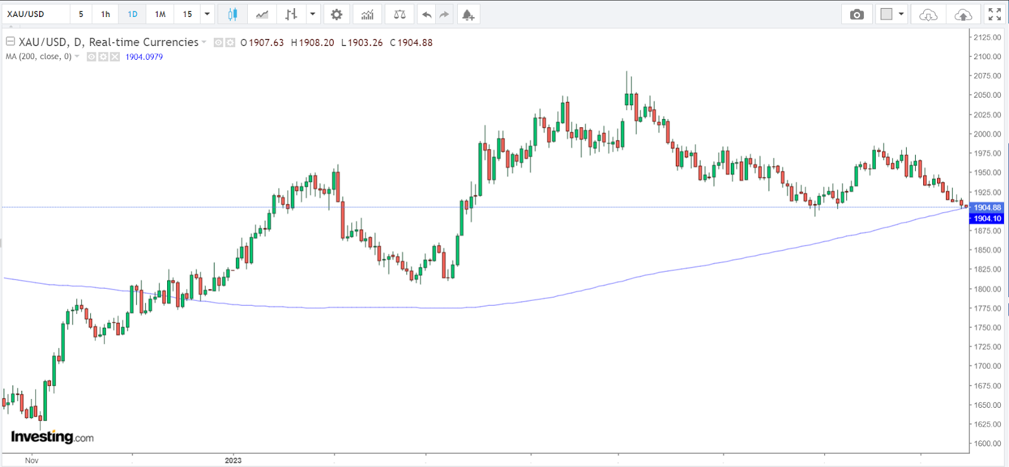Click the 1700.00 price axis label
This screenshot has height=467, width=1009.
pos(987,366)
